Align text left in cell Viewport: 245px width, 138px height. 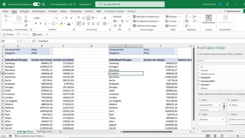(79, 24)
